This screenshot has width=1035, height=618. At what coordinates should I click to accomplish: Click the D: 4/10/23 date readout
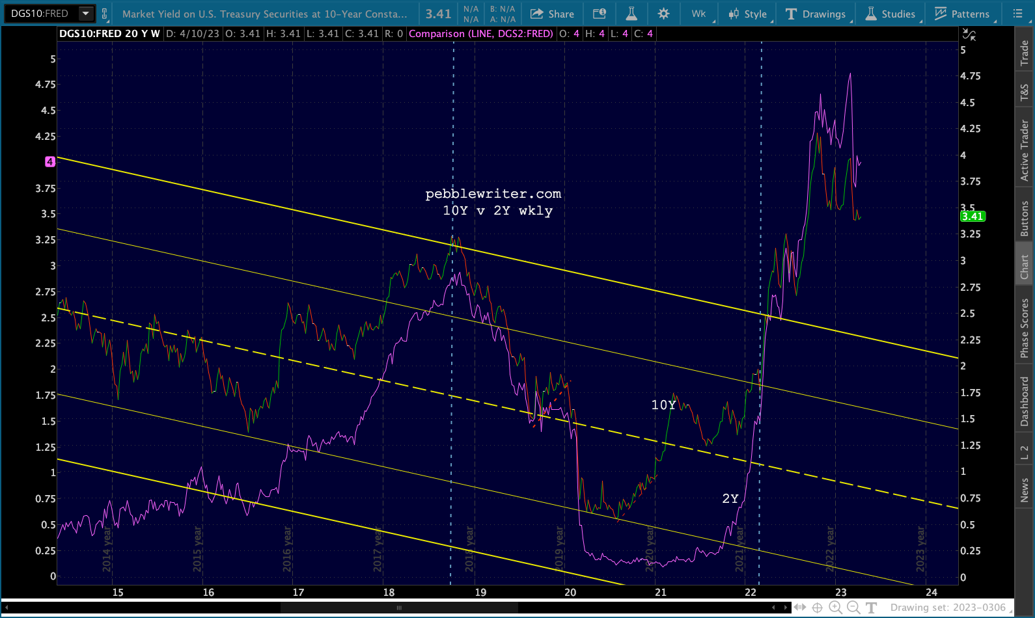tap(193, 34)
